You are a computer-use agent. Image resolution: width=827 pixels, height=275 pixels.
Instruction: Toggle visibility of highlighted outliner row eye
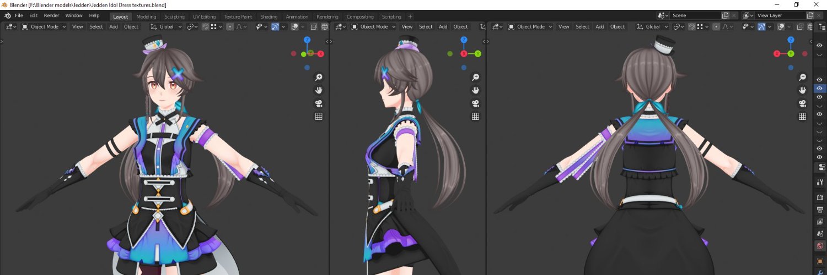[x=819, y=89]
